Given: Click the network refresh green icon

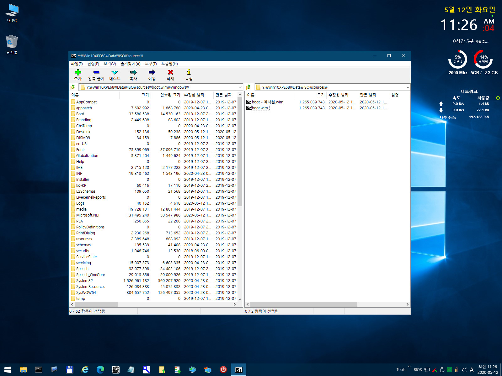Looking at the screenshot, I should pyautogui.click(x=498, y=98).
